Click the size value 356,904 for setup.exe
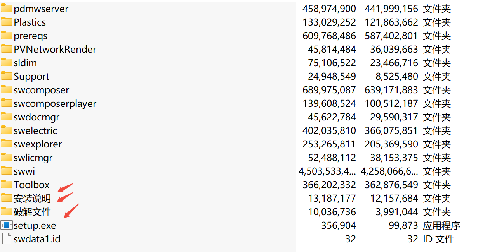Screen dimensions: 490x252 click(339, 225)
